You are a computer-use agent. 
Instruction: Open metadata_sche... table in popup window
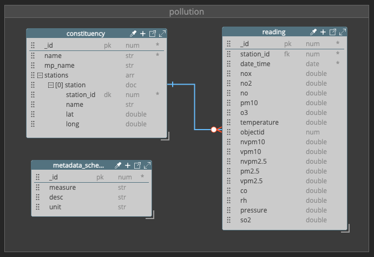tap(137, 165)
